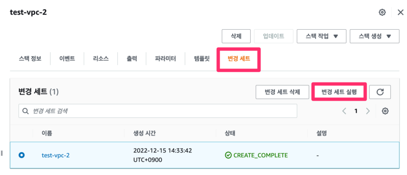
Task: Switch to the 변경 세트 tab
Action: coord(239,59)
